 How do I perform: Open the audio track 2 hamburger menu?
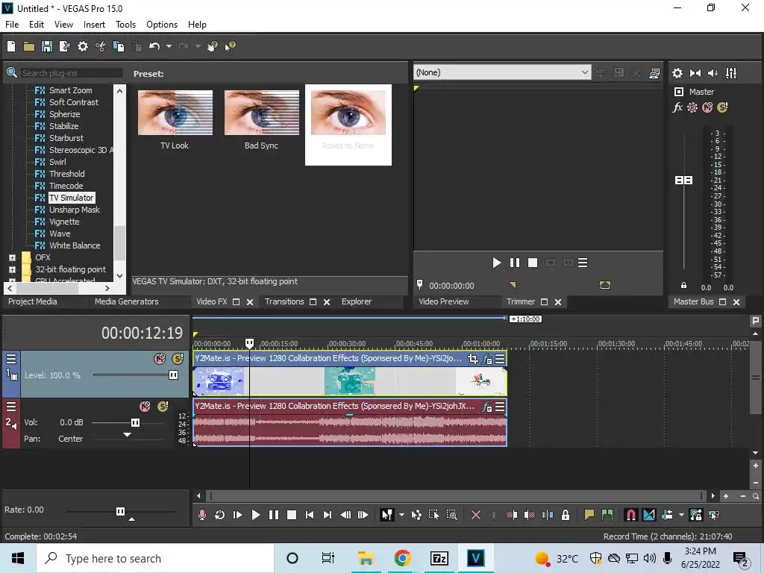pyautogui.click(x=11, y=407)
